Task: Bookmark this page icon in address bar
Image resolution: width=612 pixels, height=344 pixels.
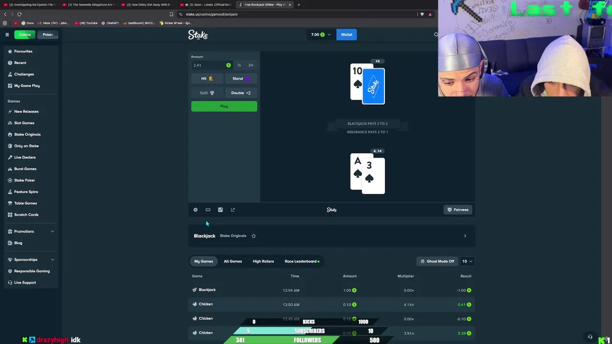Action: (172, 14)
